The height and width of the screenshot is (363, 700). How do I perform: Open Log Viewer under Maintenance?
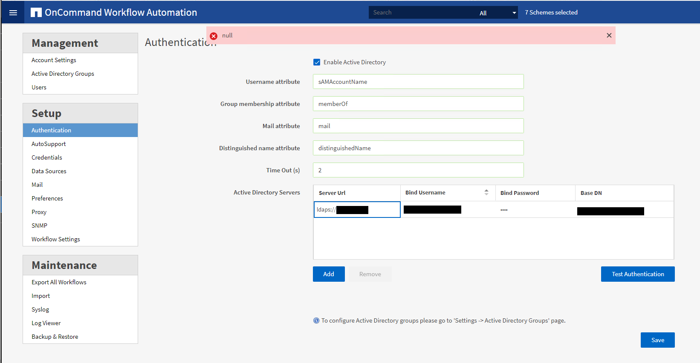click(x=46, y=323)
